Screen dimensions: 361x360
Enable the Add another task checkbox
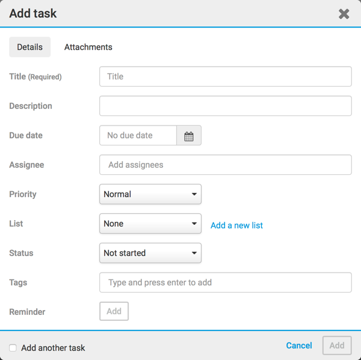[x=13, y=348]
